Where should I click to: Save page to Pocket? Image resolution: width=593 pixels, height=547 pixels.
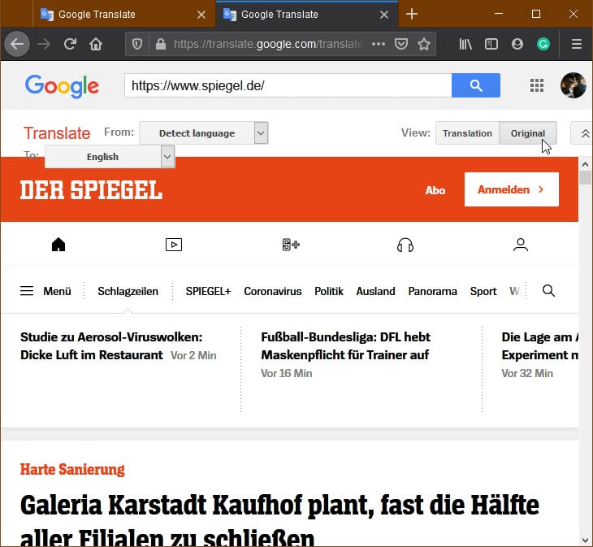point(400,44)
